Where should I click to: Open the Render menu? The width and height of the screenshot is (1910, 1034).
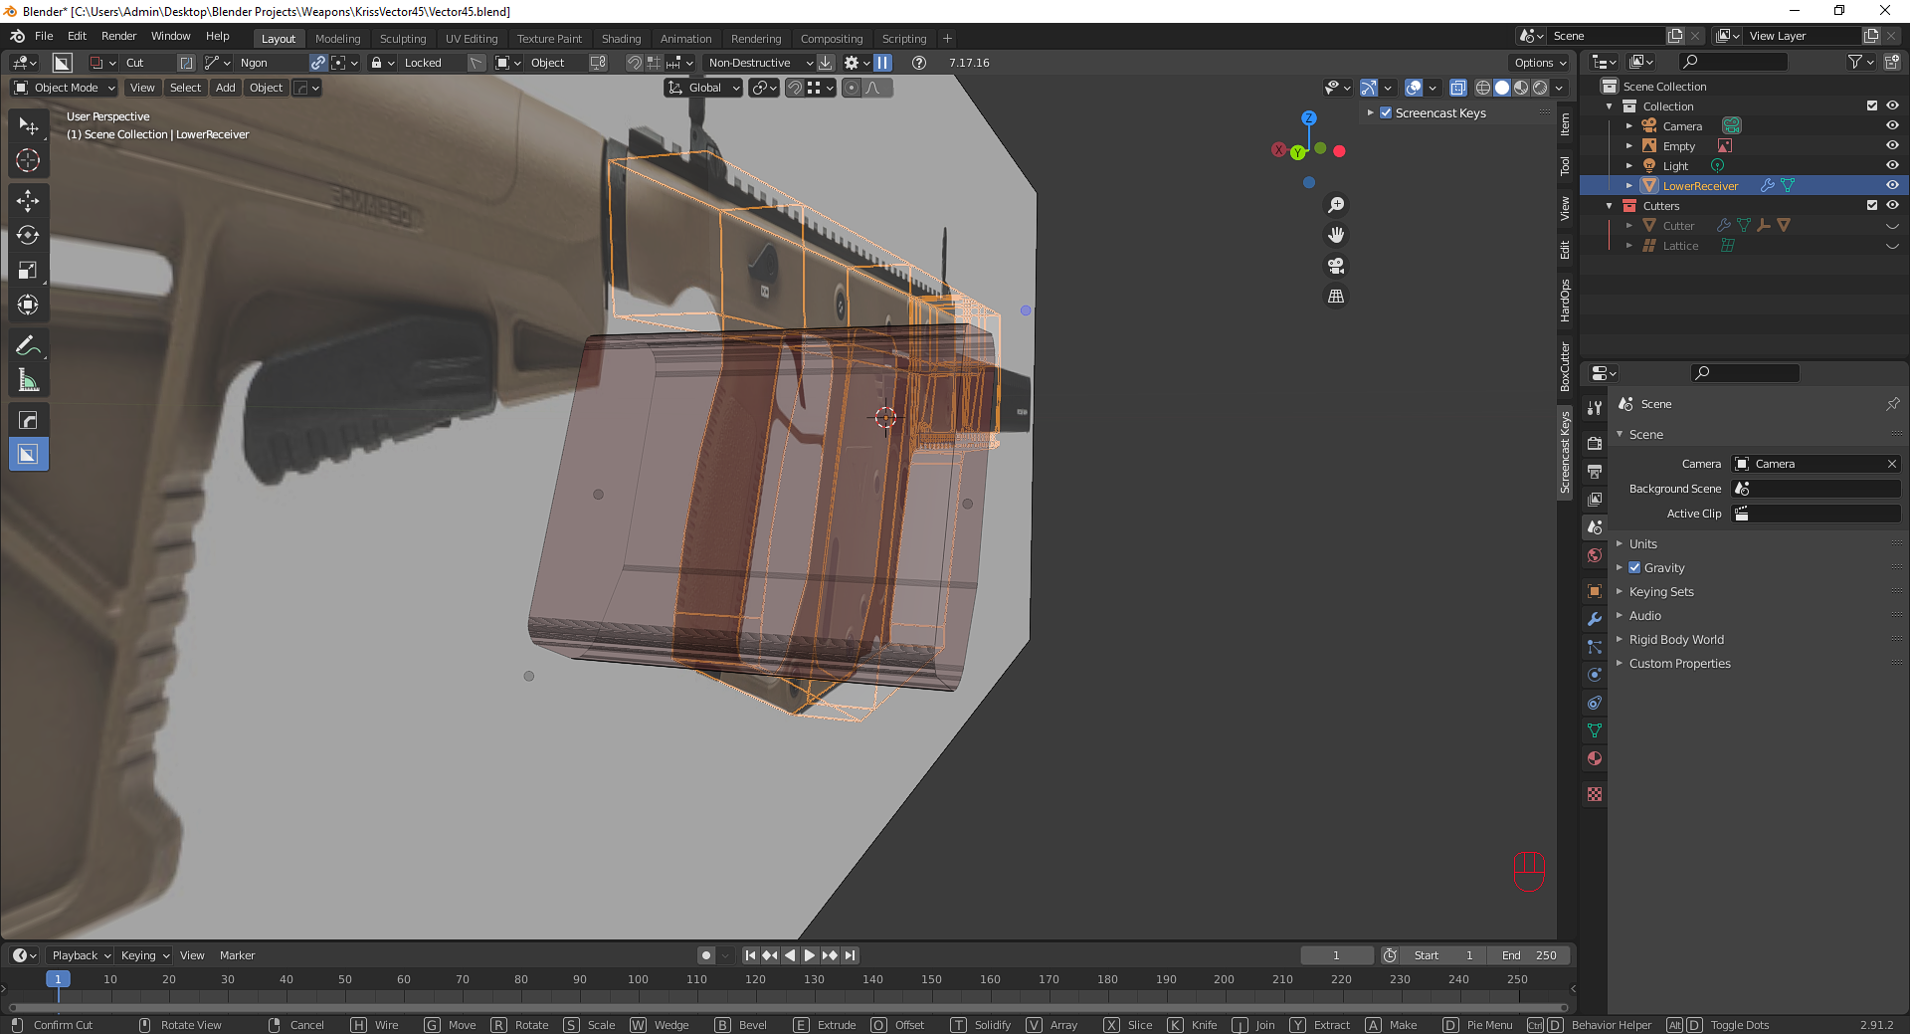pos(118,36)
